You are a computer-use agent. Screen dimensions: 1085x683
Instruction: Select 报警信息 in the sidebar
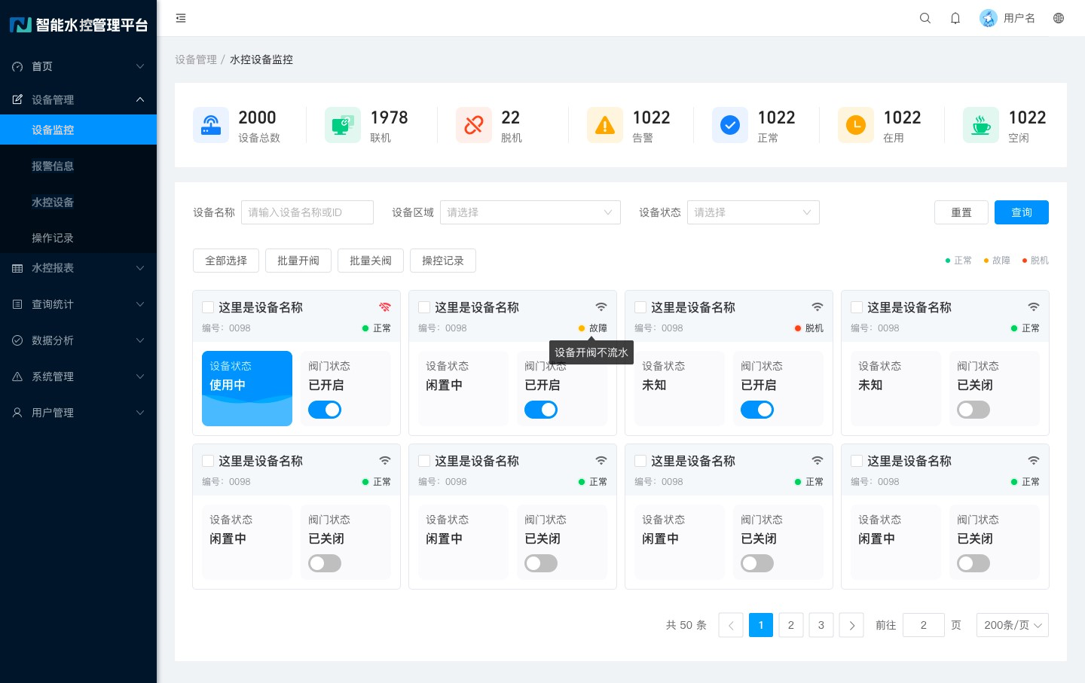pyautogui.click(x=53, y=166)
